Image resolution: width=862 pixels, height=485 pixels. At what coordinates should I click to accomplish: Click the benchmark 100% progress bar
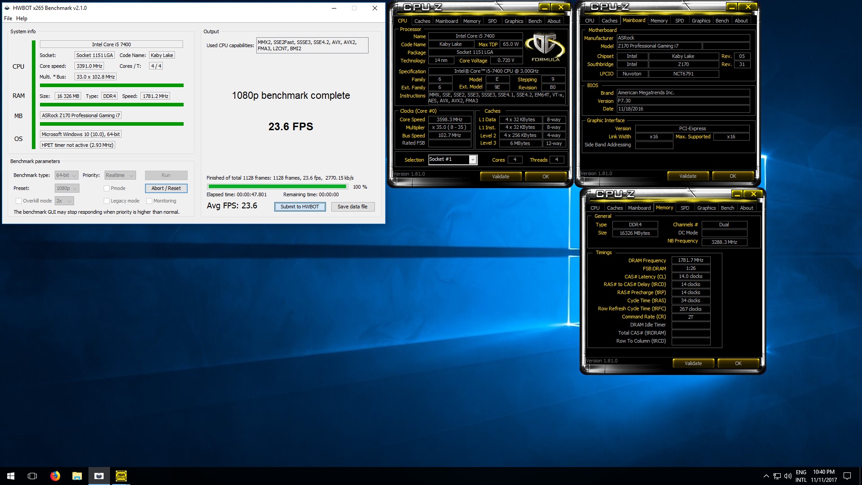277,187
